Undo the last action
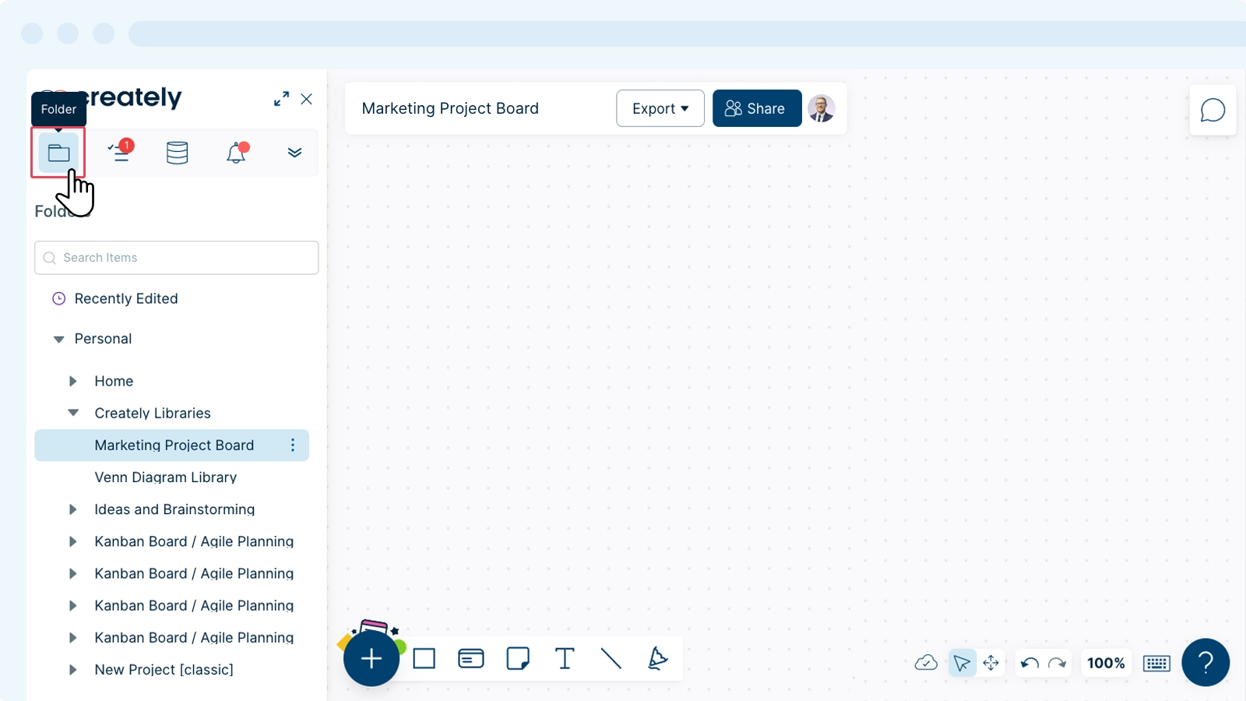Screen dimensions: 1246x701 (x=1030, y=663)
